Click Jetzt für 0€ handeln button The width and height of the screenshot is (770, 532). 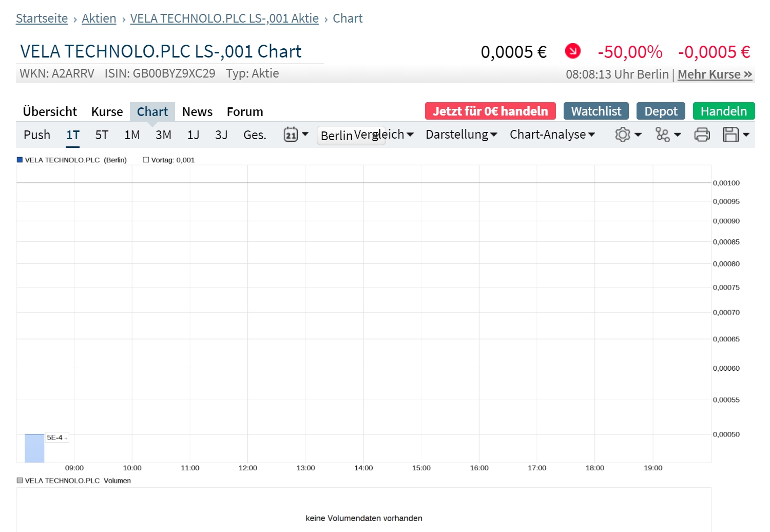pyautogui.click(x=490, y=111)
